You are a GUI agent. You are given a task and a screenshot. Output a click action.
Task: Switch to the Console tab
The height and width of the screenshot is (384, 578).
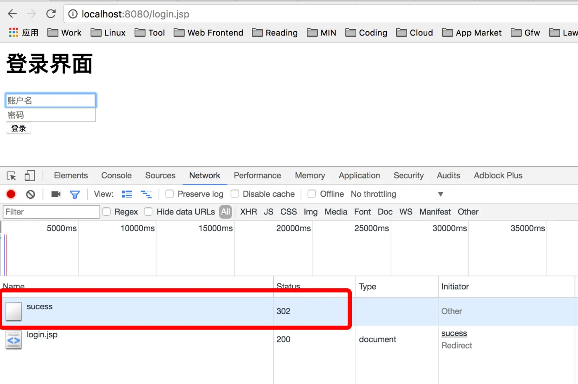[116, 175]
